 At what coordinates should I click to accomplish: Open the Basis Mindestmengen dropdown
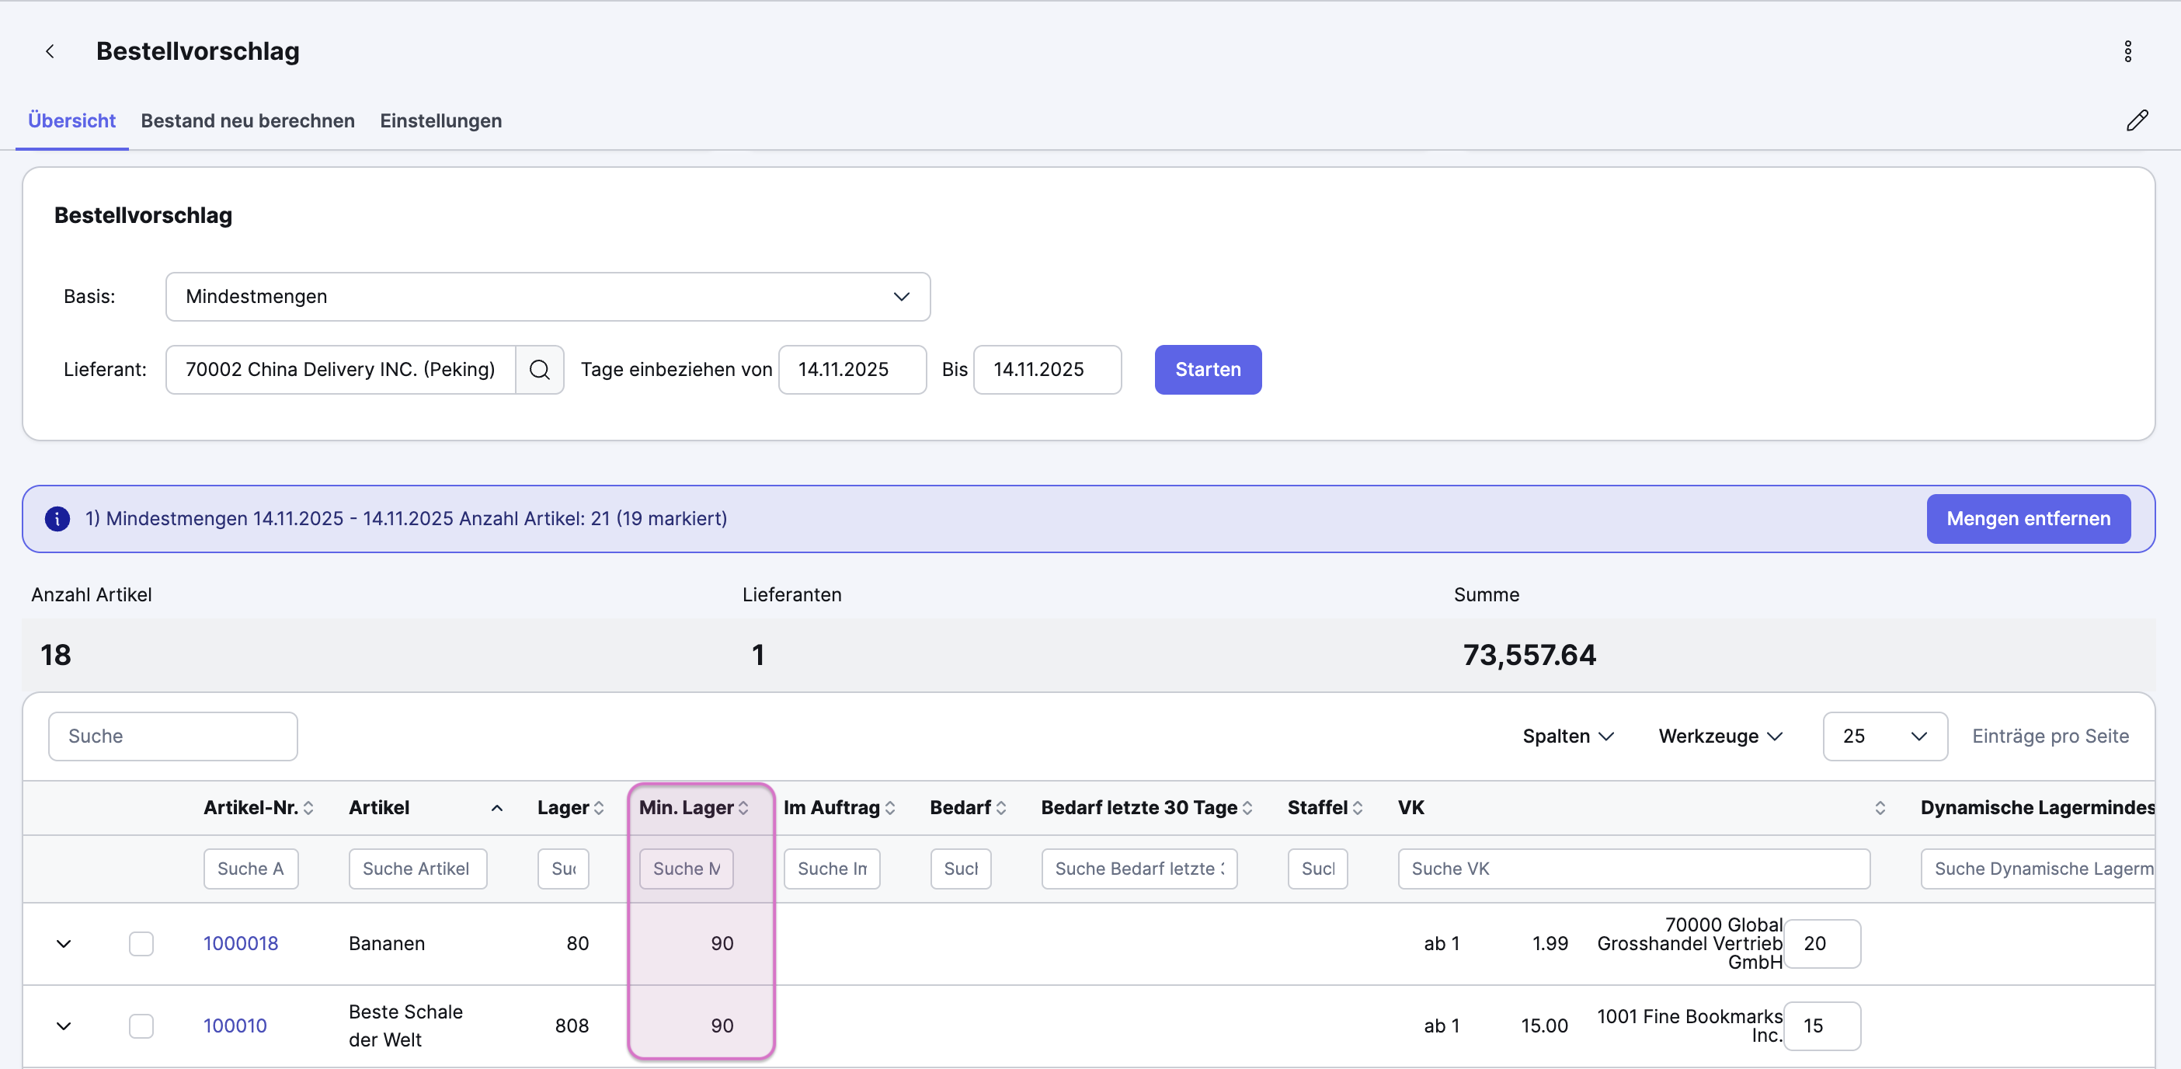[548, 297]
